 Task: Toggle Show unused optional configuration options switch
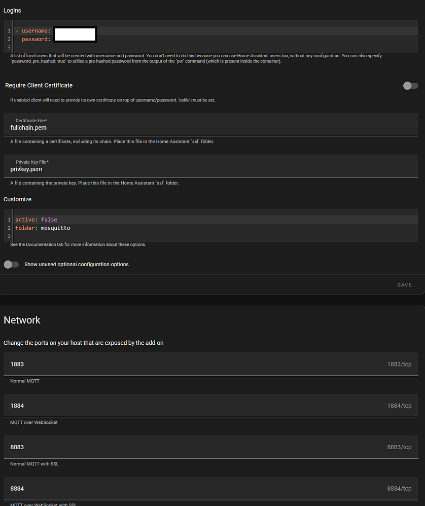pos(11,264)
